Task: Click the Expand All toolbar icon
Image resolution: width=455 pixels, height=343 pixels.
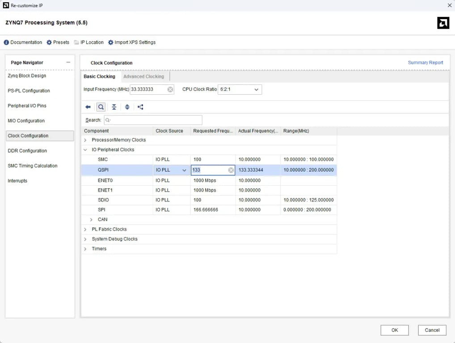Action: (127, 107)
